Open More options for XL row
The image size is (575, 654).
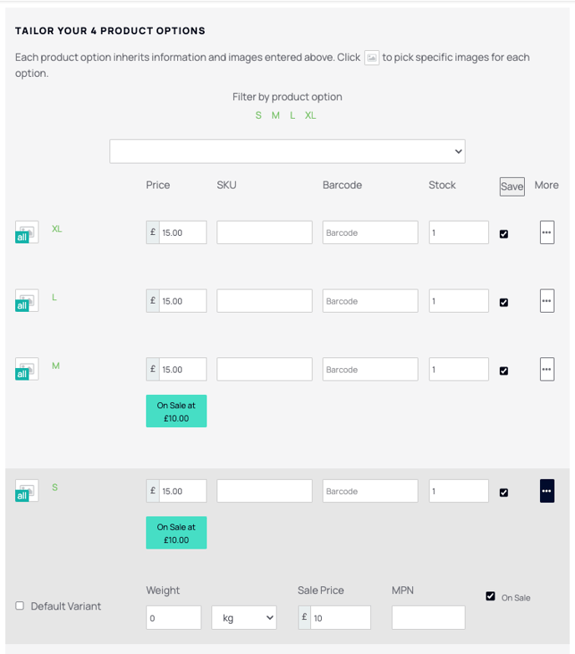pyautogui.click(x=547, y=232)
